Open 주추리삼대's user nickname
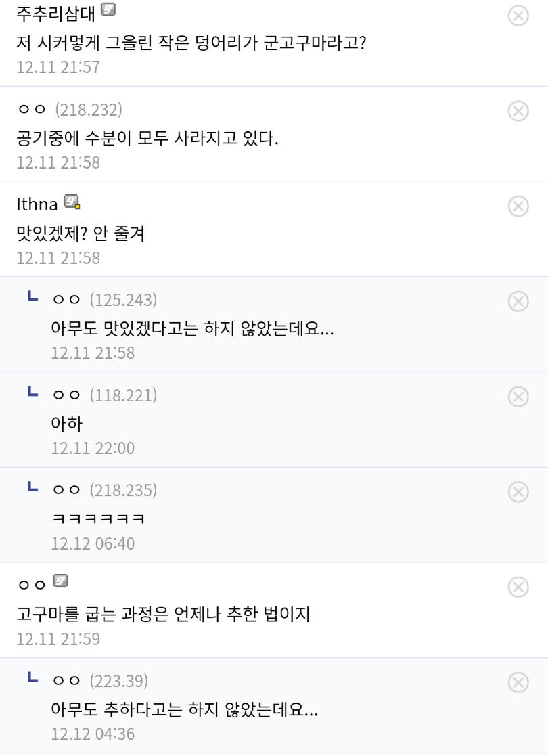548x756 pixels. point(55,13)
